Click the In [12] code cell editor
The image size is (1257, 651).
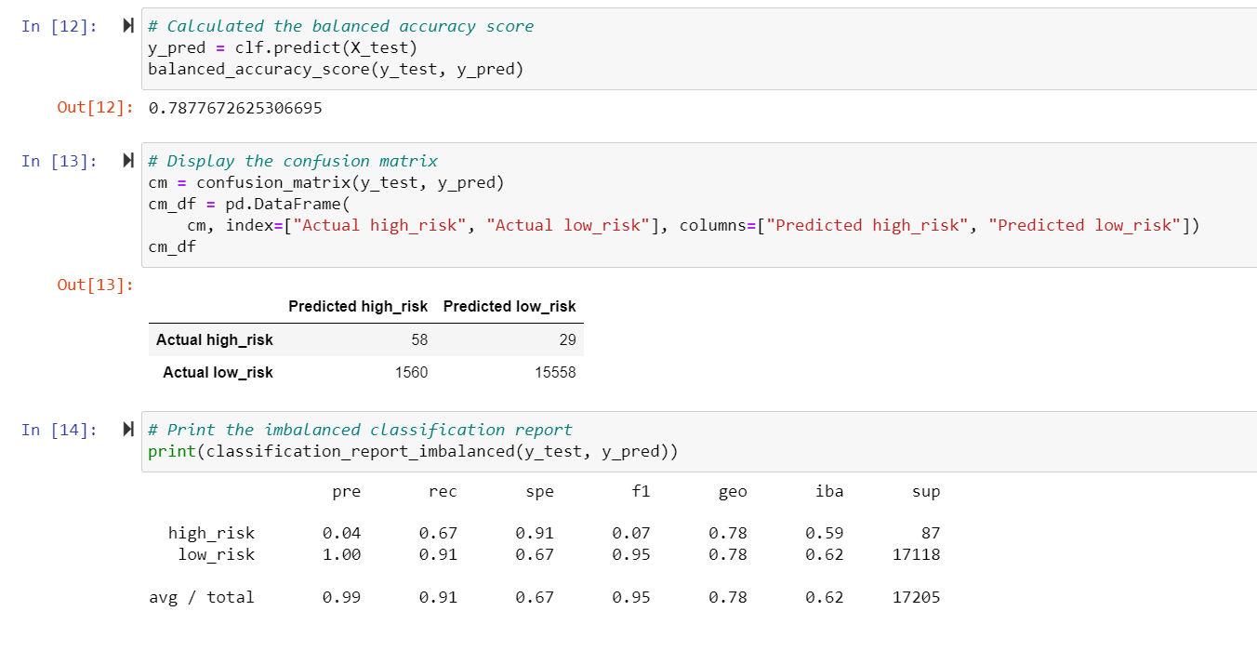(699, 48)
